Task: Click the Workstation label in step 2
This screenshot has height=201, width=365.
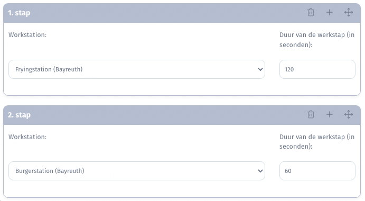Action: (x=27, y=137)
